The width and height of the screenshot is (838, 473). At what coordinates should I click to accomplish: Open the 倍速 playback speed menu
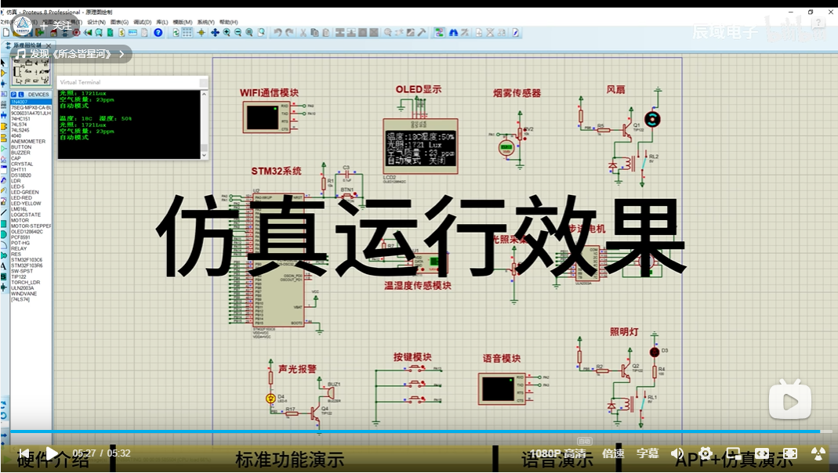(613, 453)
